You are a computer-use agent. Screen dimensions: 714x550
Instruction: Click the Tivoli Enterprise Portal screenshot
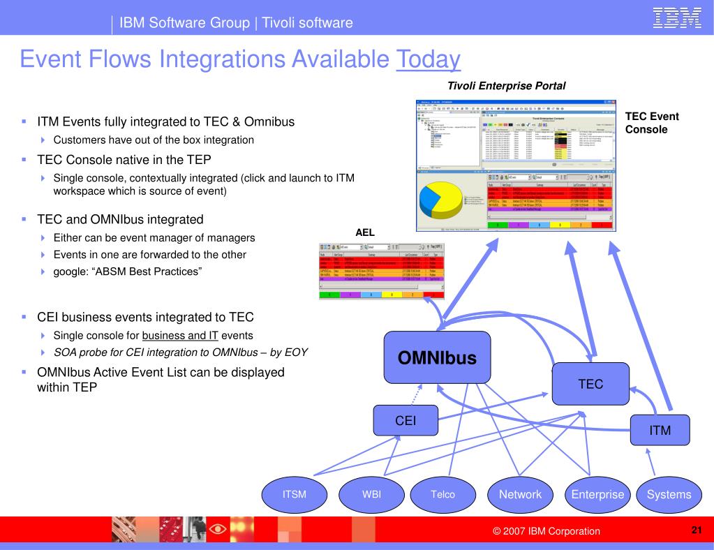[516, 165]
